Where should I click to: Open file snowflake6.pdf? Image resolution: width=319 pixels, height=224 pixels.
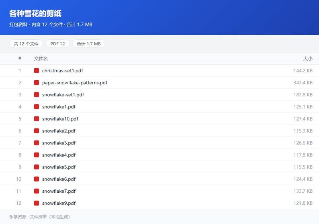[x=59, y=179]
